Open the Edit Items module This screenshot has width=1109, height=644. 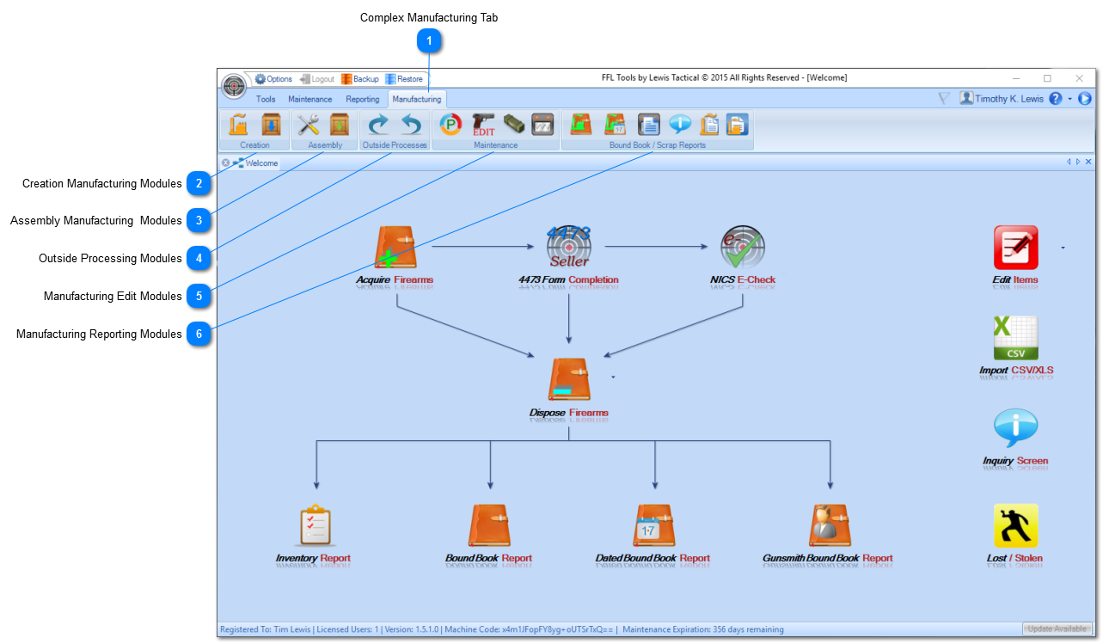click(x=1015, y=255)
